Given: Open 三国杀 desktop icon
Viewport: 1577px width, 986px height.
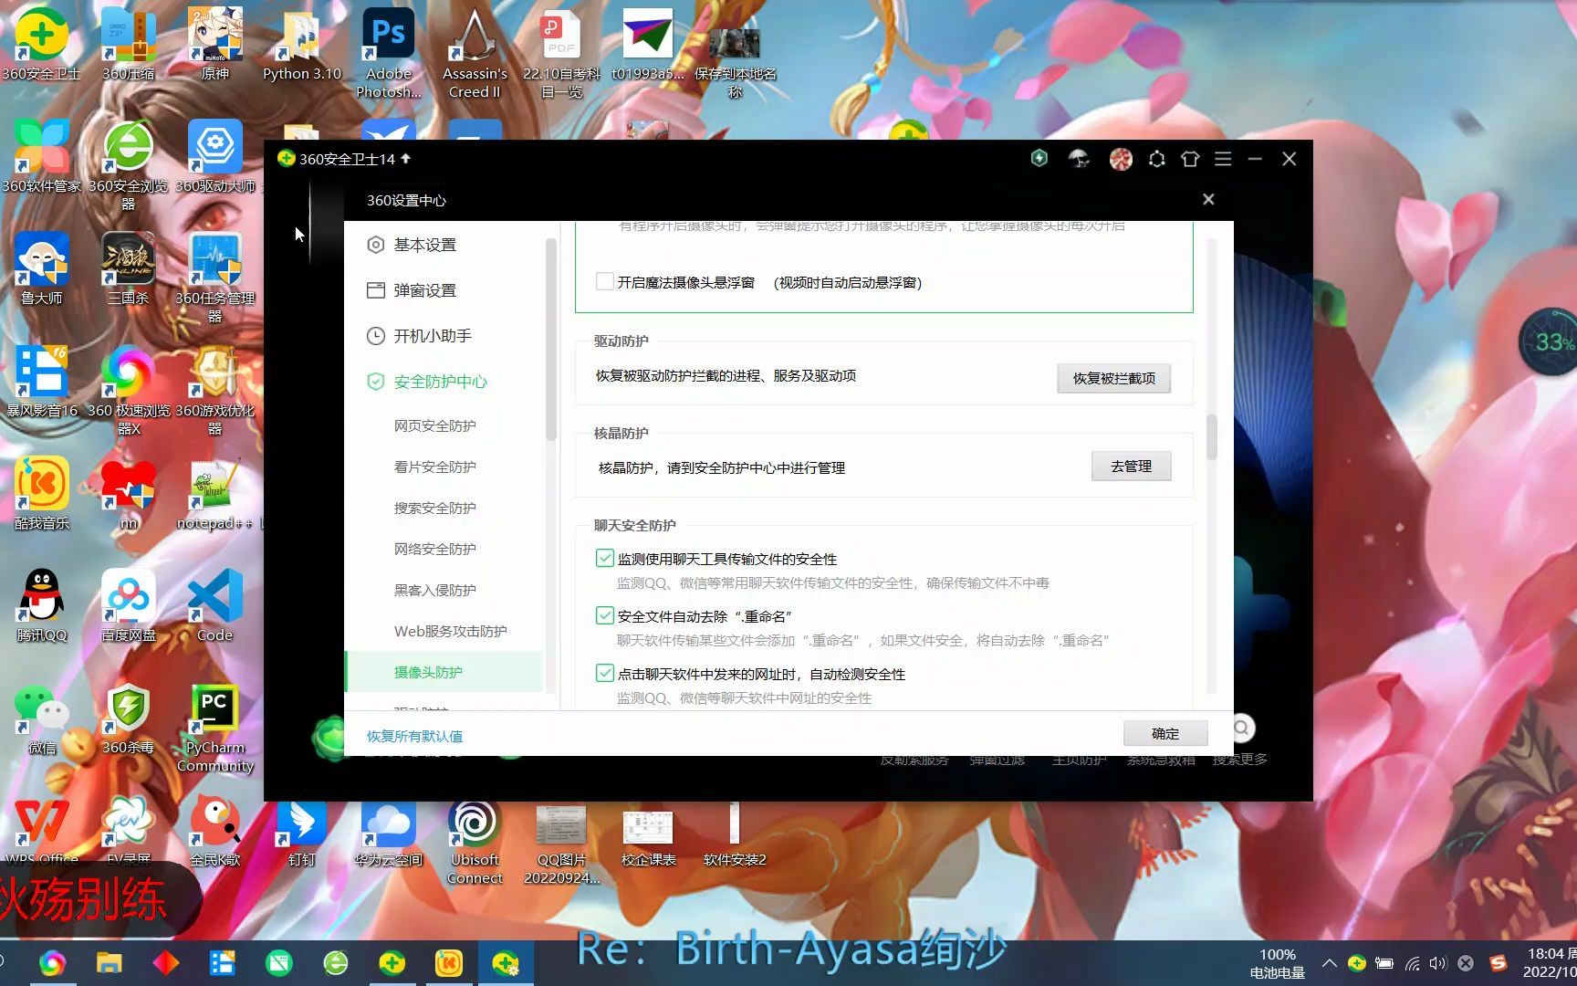Looking at the screenshot, I should click(x=129, y=268).
